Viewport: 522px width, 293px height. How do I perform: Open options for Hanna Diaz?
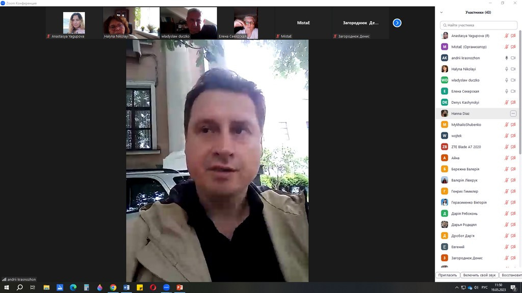(x=513, y=113)
